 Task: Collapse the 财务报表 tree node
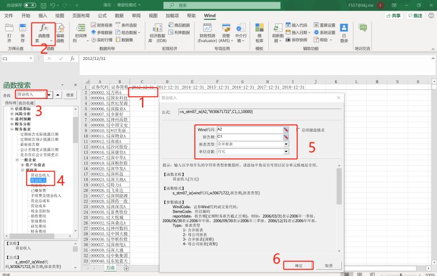pyautogui.click(x=12, y=129)
